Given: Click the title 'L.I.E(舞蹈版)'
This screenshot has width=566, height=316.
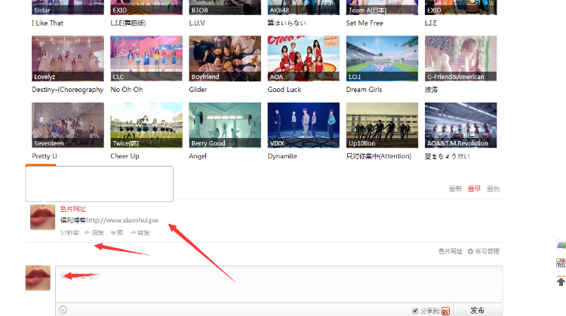Looking at the screenshot, I should tap(128, 23).
